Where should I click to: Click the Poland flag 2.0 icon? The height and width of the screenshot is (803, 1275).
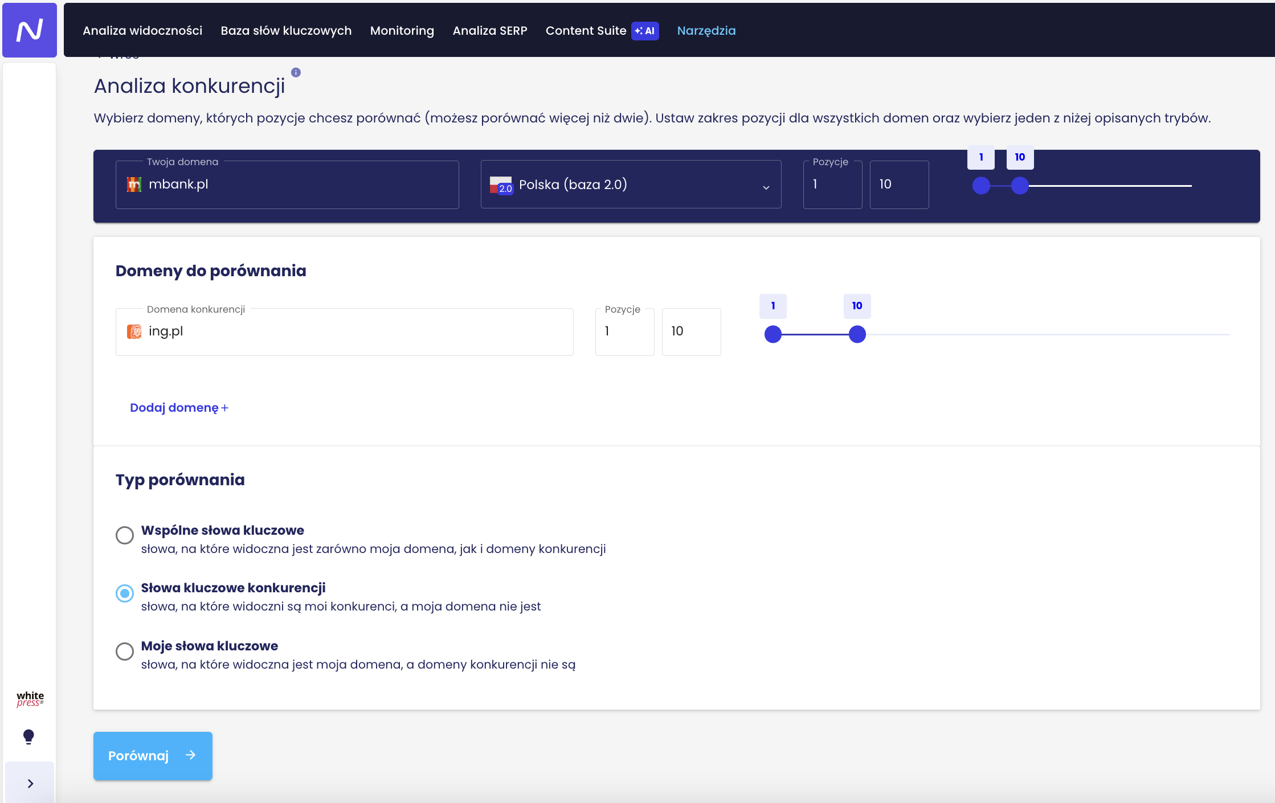(501, 185)
